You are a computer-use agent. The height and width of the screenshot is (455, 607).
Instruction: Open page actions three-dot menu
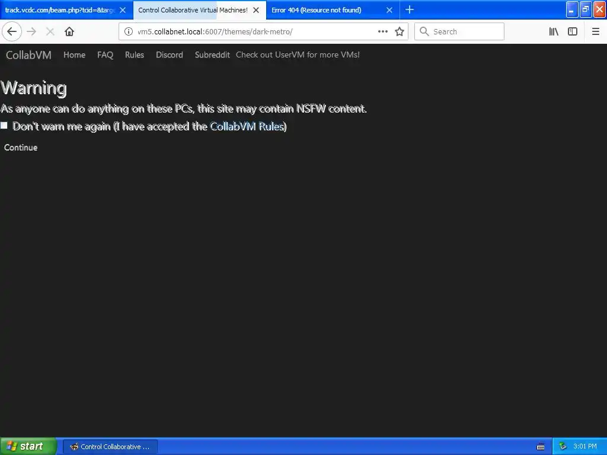(382, 31)
